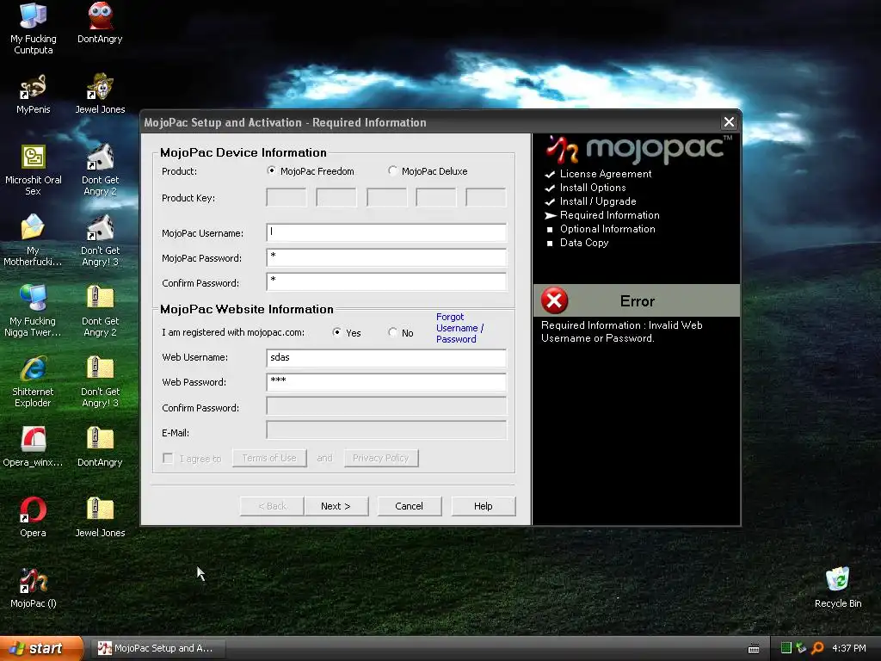This screenshot has height=661, width=881.
Task: Open the Windows start button
Action: [x=41, y=649]
